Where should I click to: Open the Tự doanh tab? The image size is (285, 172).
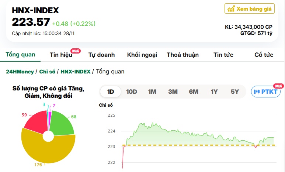[101, 55]
